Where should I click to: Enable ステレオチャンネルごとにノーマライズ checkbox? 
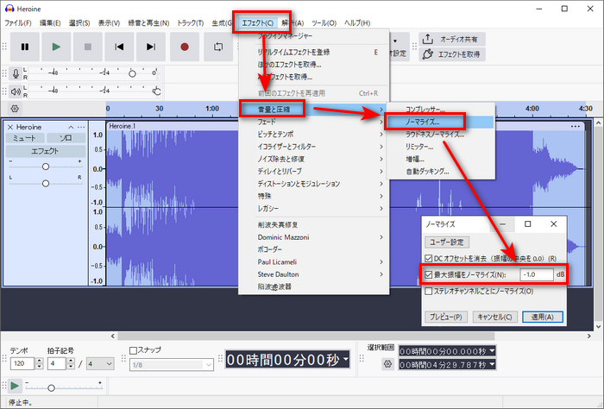pyautogui.click(x=428, y=292)
